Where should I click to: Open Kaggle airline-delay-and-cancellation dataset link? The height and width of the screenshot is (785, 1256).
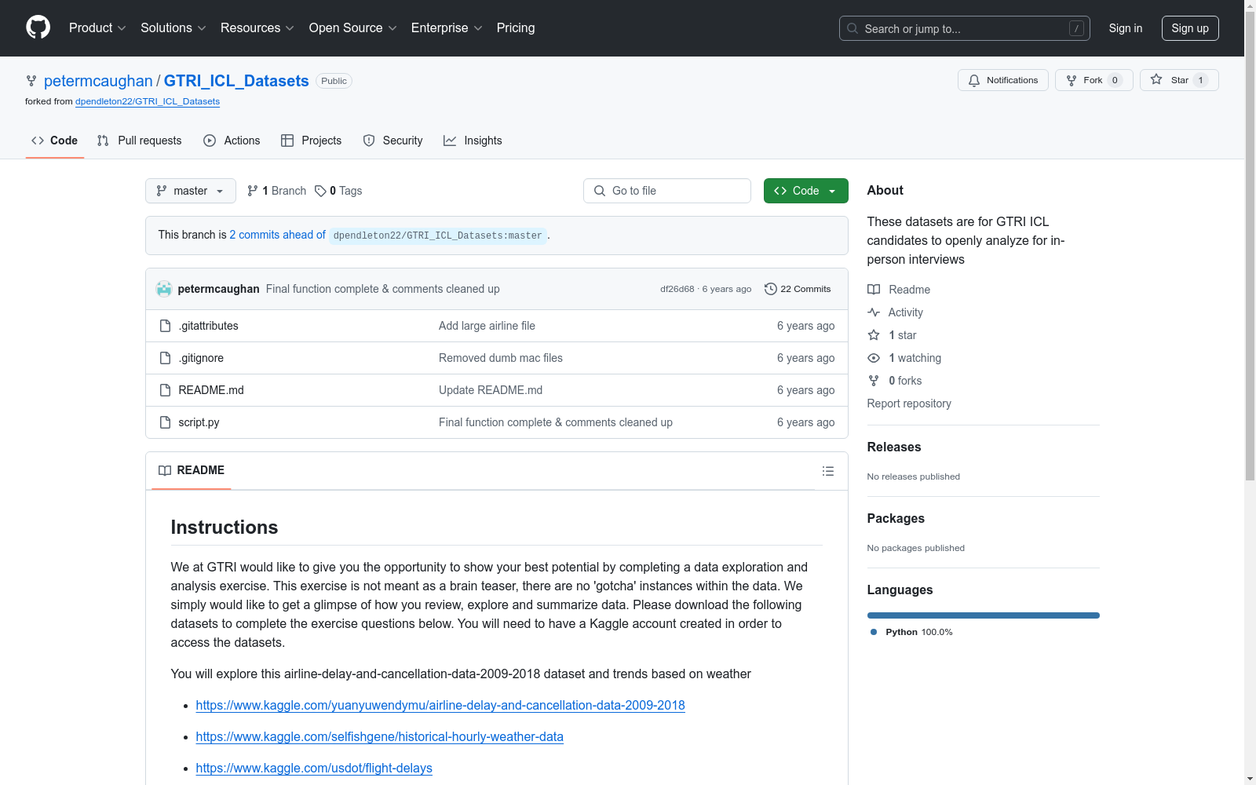[440, 705]
